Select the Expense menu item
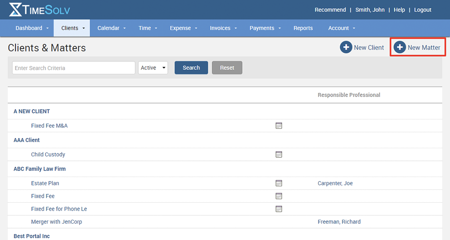450x240 pixels. (183, 28)
